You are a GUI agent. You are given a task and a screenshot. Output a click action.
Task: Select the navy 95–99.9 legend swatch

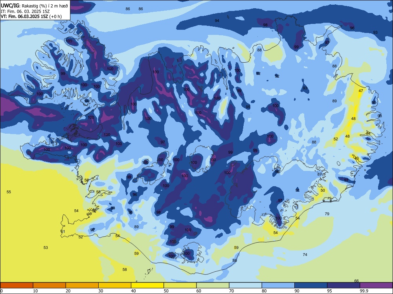(x=343, y=285)
